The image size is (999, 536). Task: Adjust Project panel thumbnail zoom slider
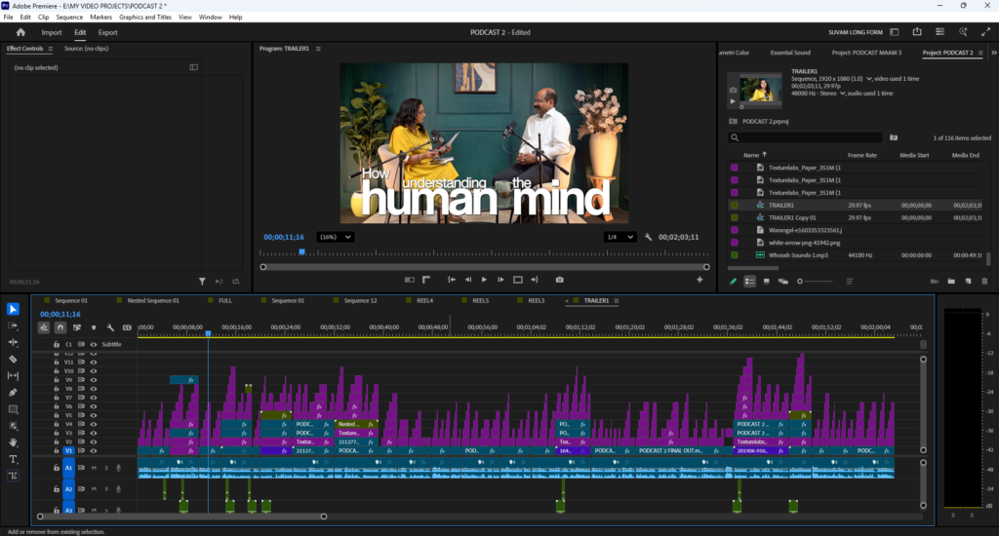815,282
